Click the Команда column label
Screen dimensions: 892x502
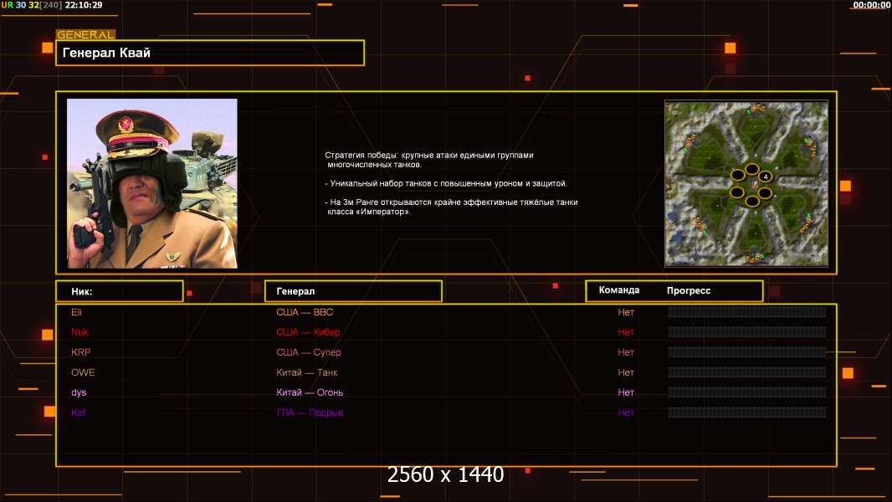point(619,290)
